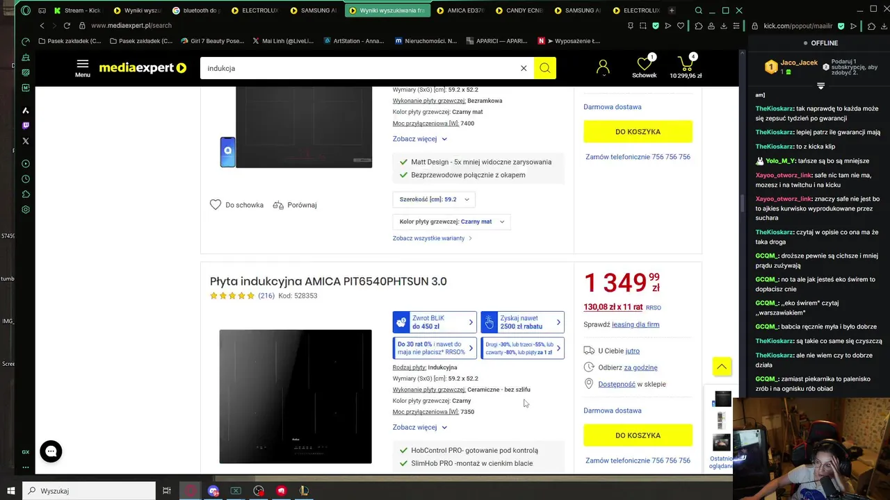Open a new browser tab with plus
Screen dimensions: 890x500
click(x=672, y=10)
